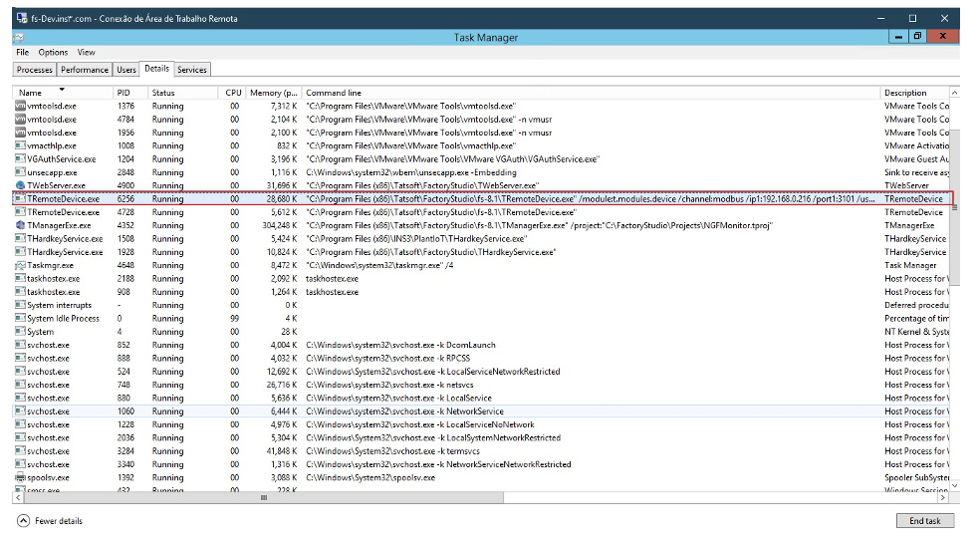The image size is (978, 544).
Task: Click the CPU value 99 for Idle Process
Action: (234, 318)
